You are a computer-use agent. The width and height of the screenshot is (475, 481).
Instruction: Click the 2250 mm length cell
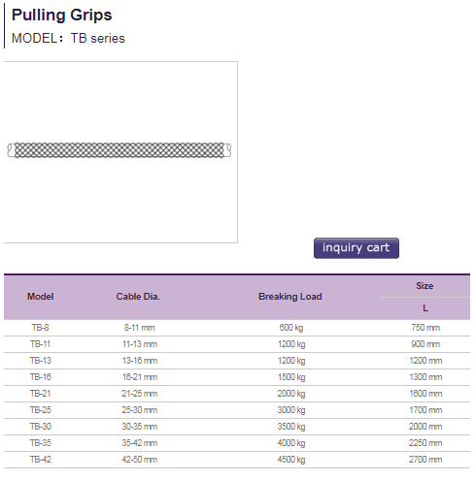click(x=425, y=443)
